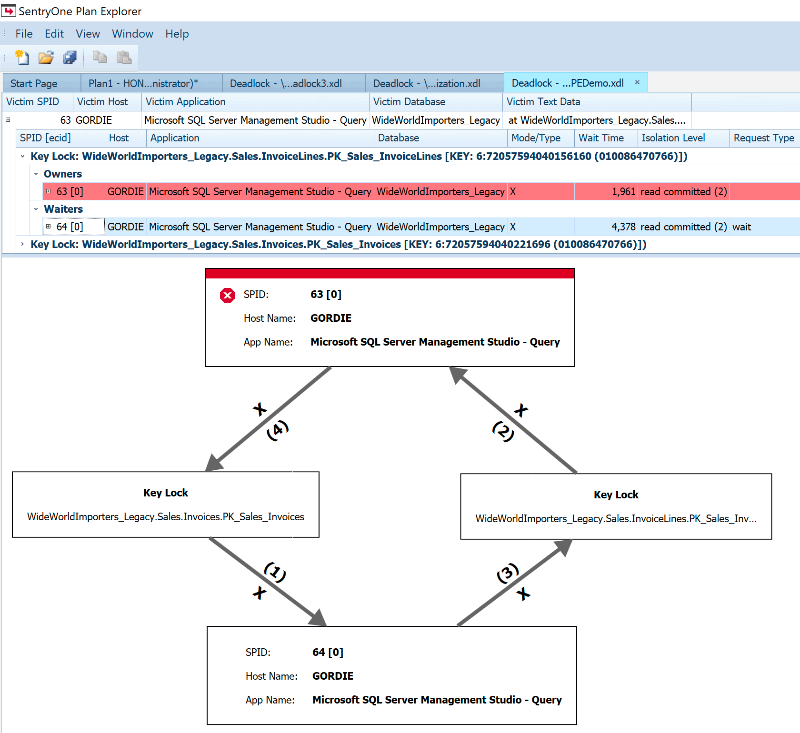Click the Isolation Level column header

point(684,138)
